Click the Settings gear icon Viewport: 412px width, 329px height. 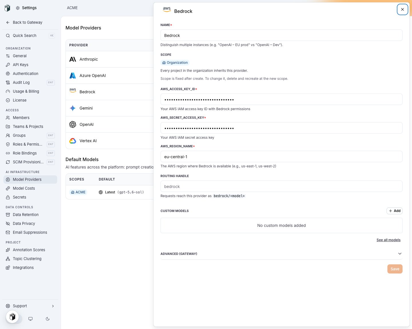18,8
